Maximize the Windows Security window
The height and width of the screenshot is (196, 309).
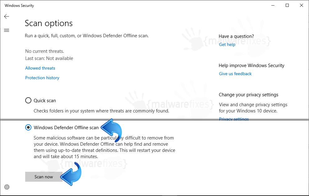(x=287, y=5)
